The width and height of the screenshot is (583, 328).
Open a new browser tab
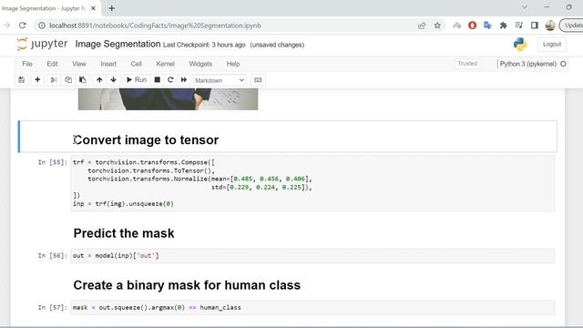(x=111, y=8)
